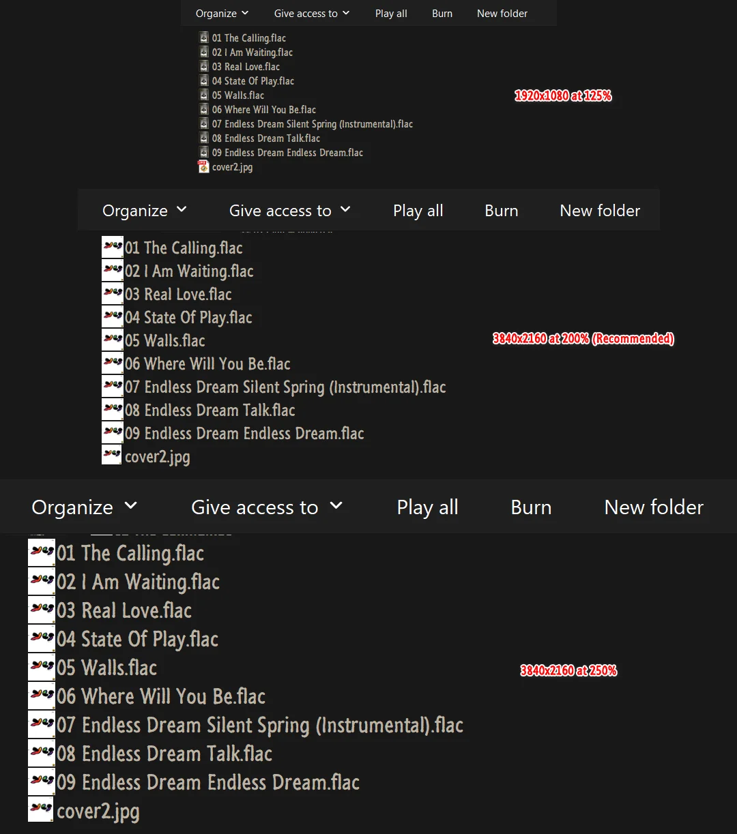Viewport: 737px width, 834px height.
Task: Click the cover2.jpg file icon in the 125% panel
Action: [x=203, y=166]
